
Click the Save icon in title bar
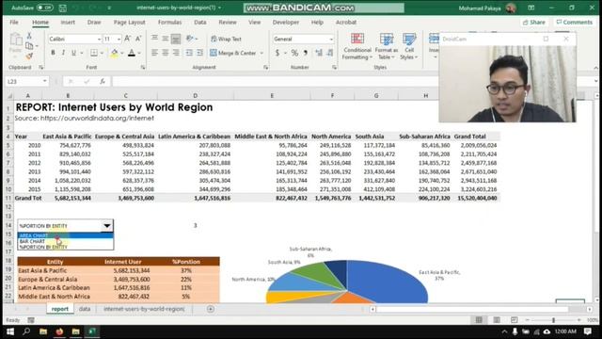point(63,8)
